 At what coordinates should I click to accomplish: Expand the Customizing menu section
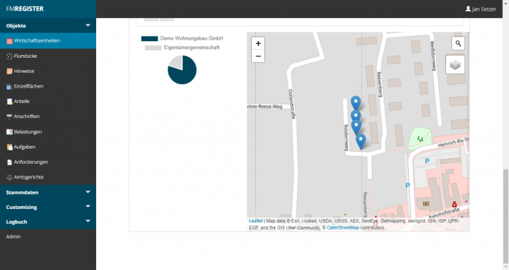tap(48, 207)
